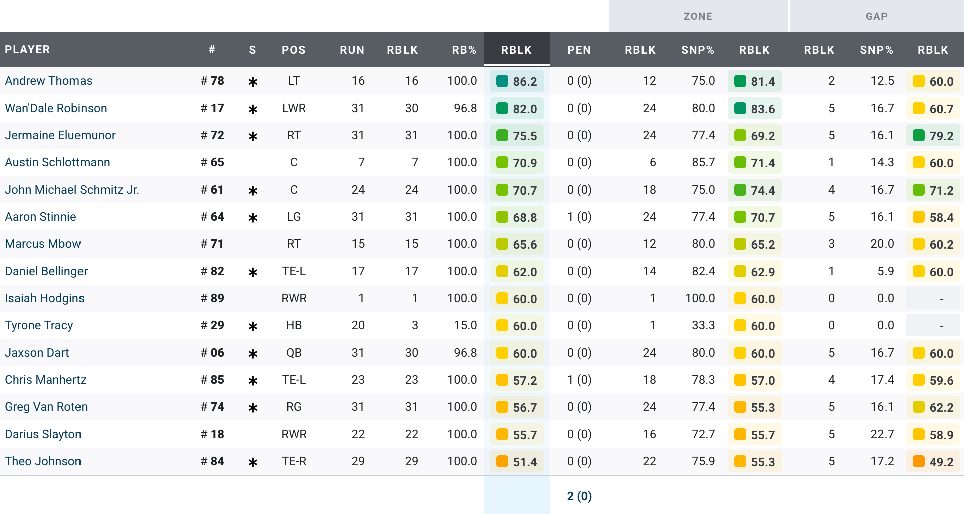Viewport: 964px width, 514px height.
Task: Click the starter asterisk in Theo Johnson's row
Action: click(253, 462)
